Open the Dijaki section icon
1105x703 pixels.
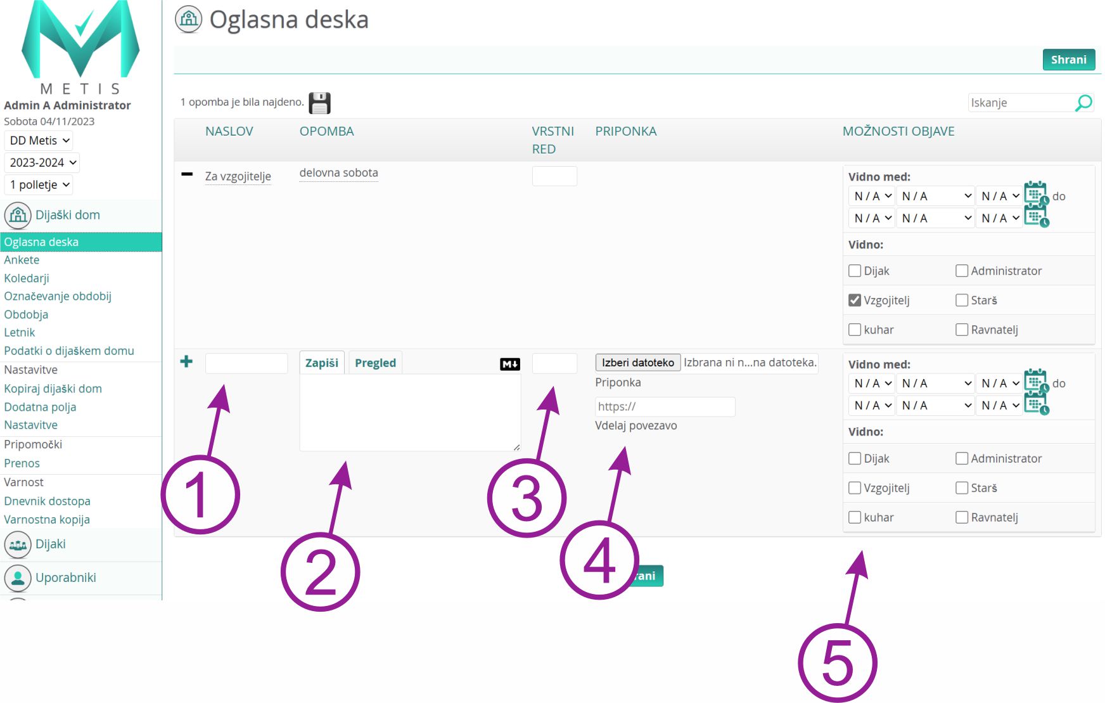[x=18, y=545]
